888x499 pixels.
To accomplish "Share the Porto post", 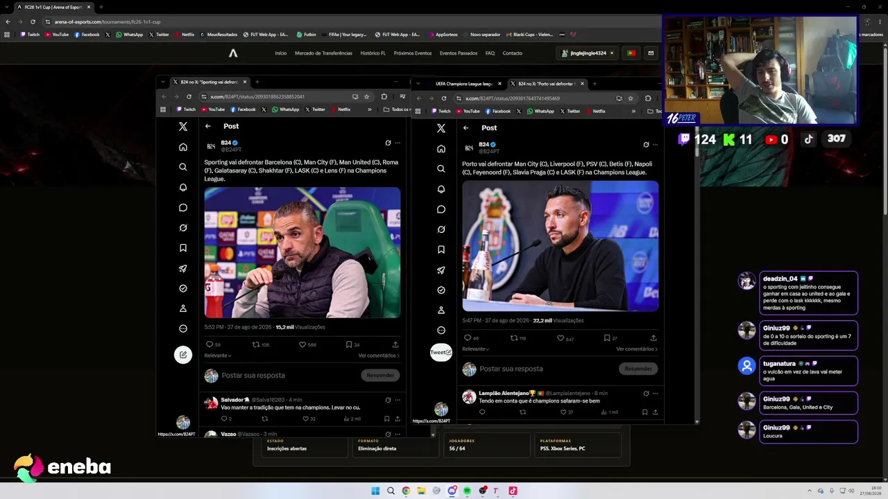I will click(654, 338).
